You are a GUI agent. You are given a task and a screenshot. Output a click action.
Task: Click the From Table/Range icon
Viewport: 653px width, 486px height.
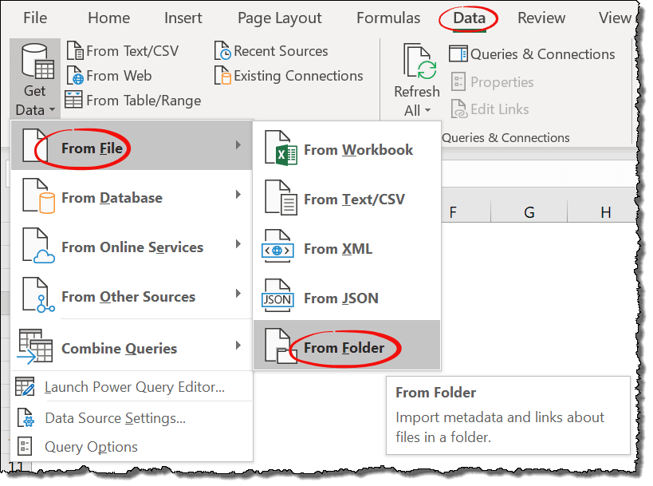point(74,101)
